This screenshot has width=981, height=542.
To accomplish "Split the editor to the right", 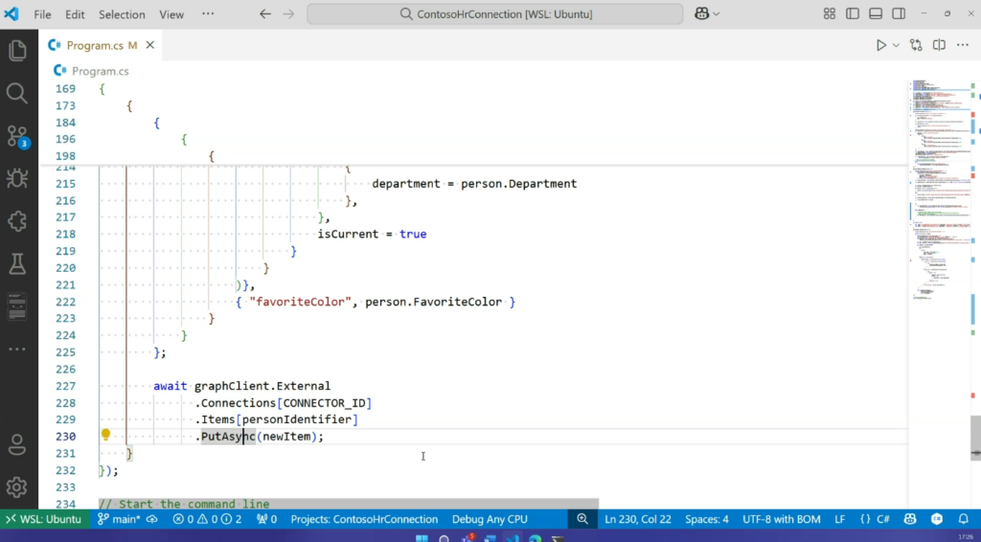I will [x=939, y=45].
